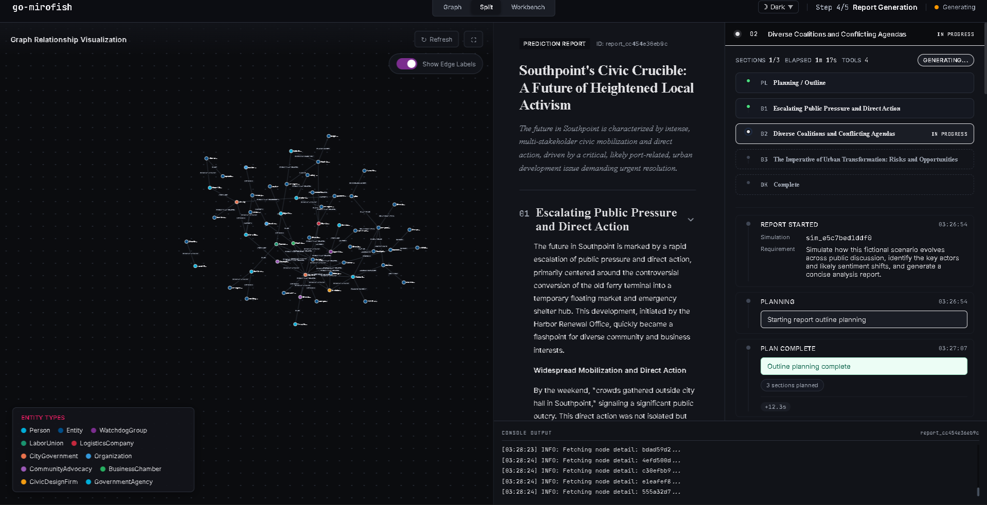Click the Person legend color dot

click(24, 430)
